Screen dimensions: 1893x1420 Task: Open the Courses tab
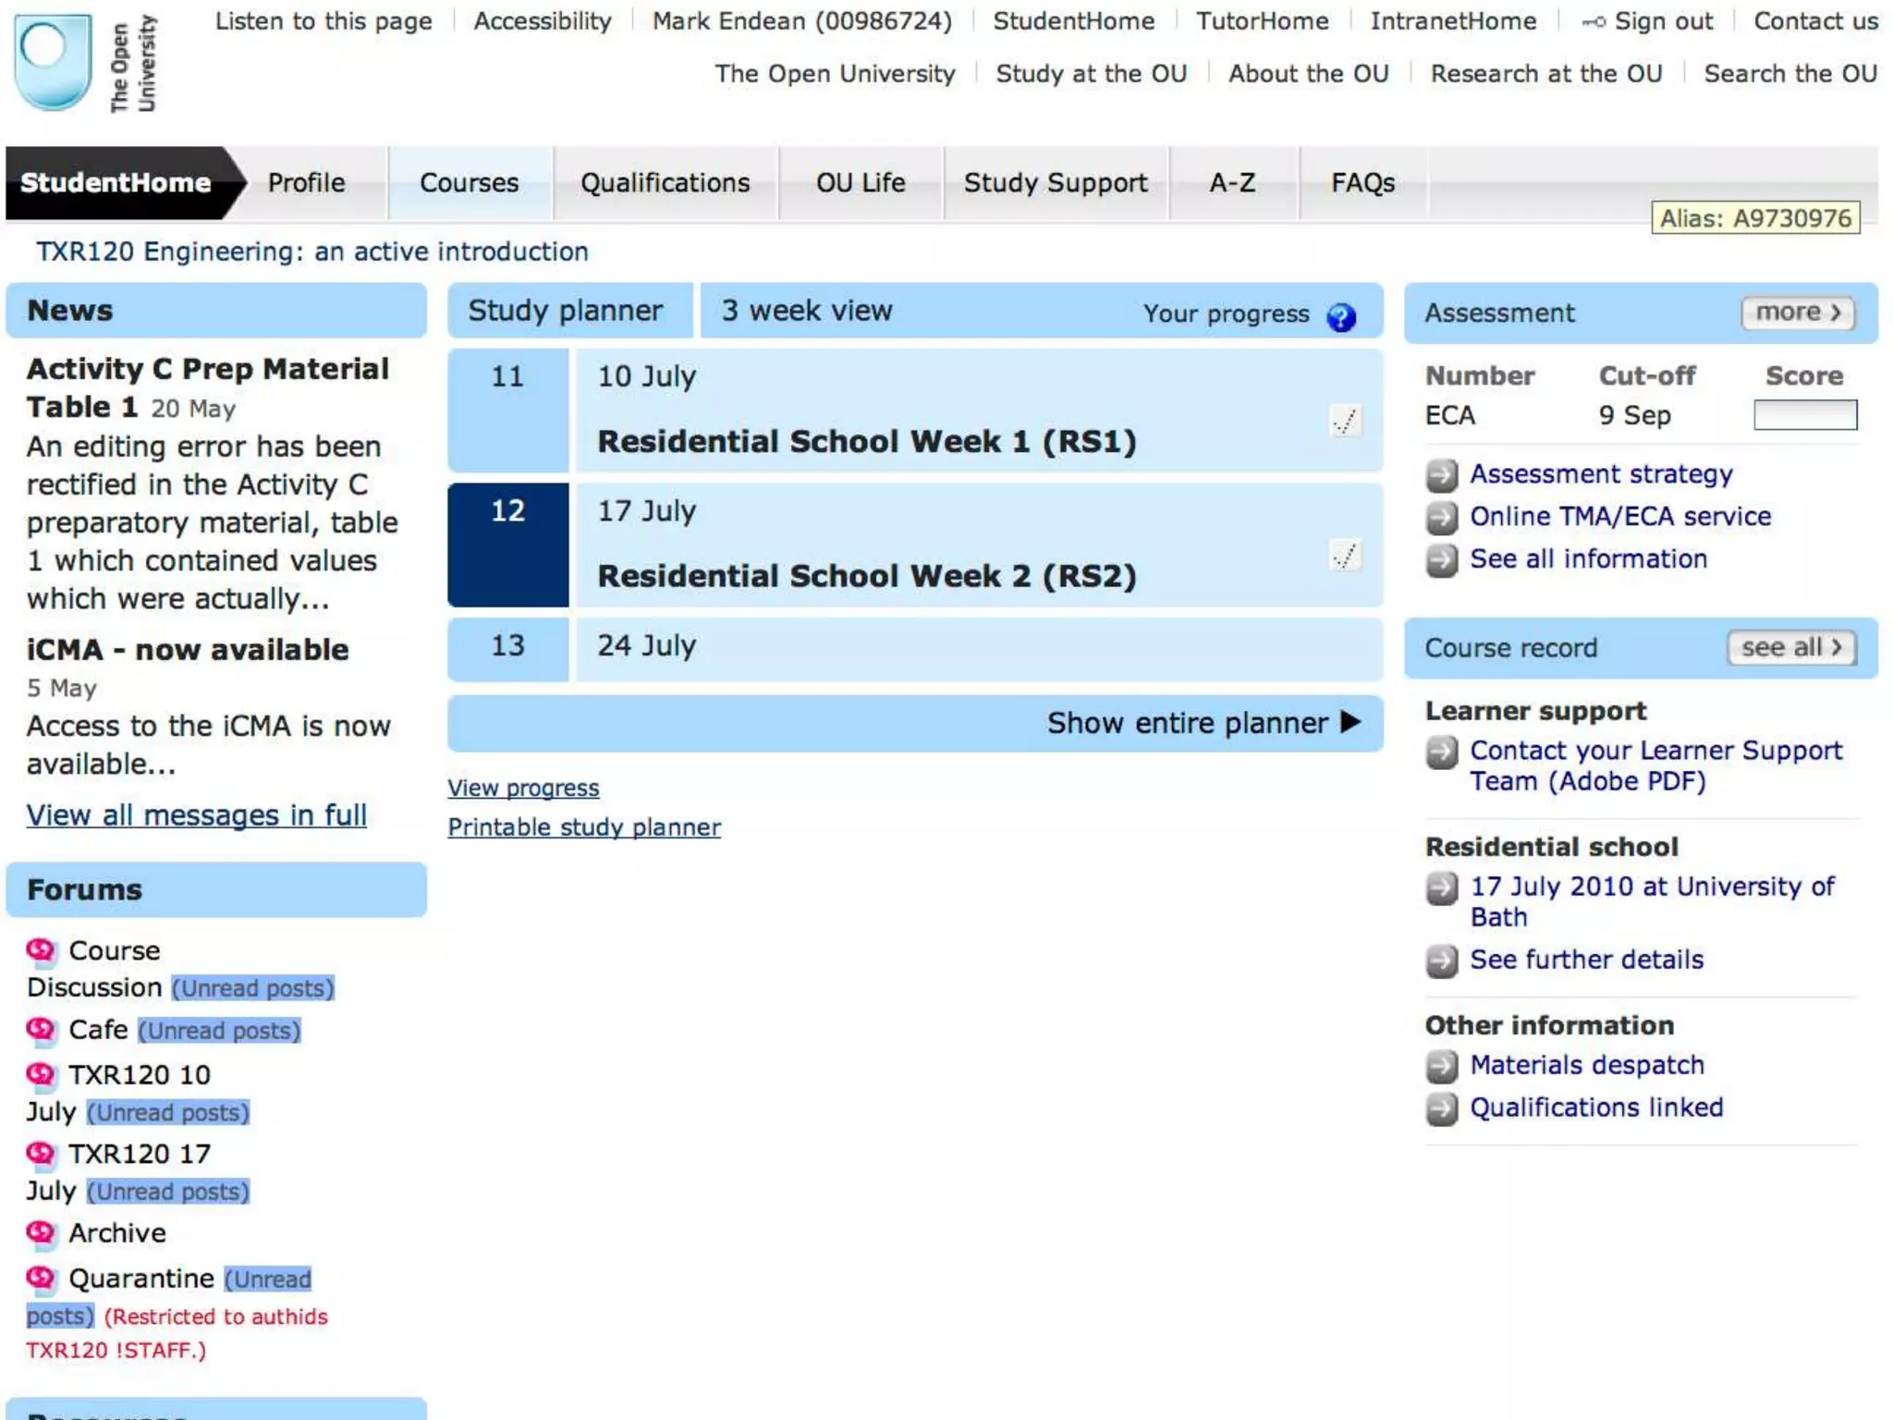coord(469,183)
